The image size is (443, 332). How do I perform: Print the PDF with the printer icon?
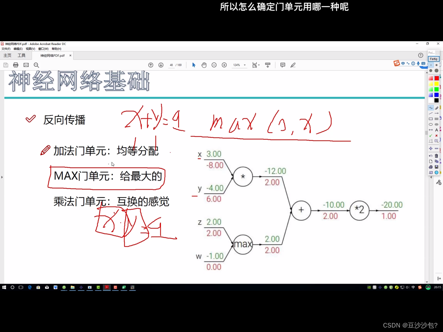click(16, 65)
